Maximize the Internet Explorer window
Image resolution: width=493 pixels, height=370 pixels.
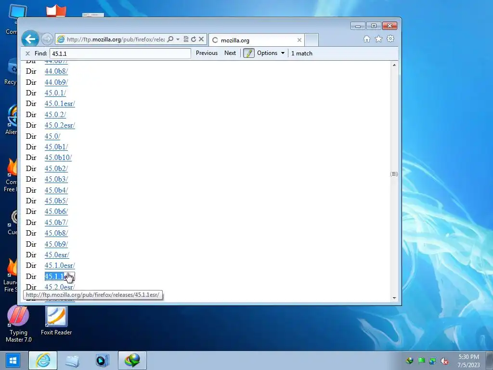[374, 26]
